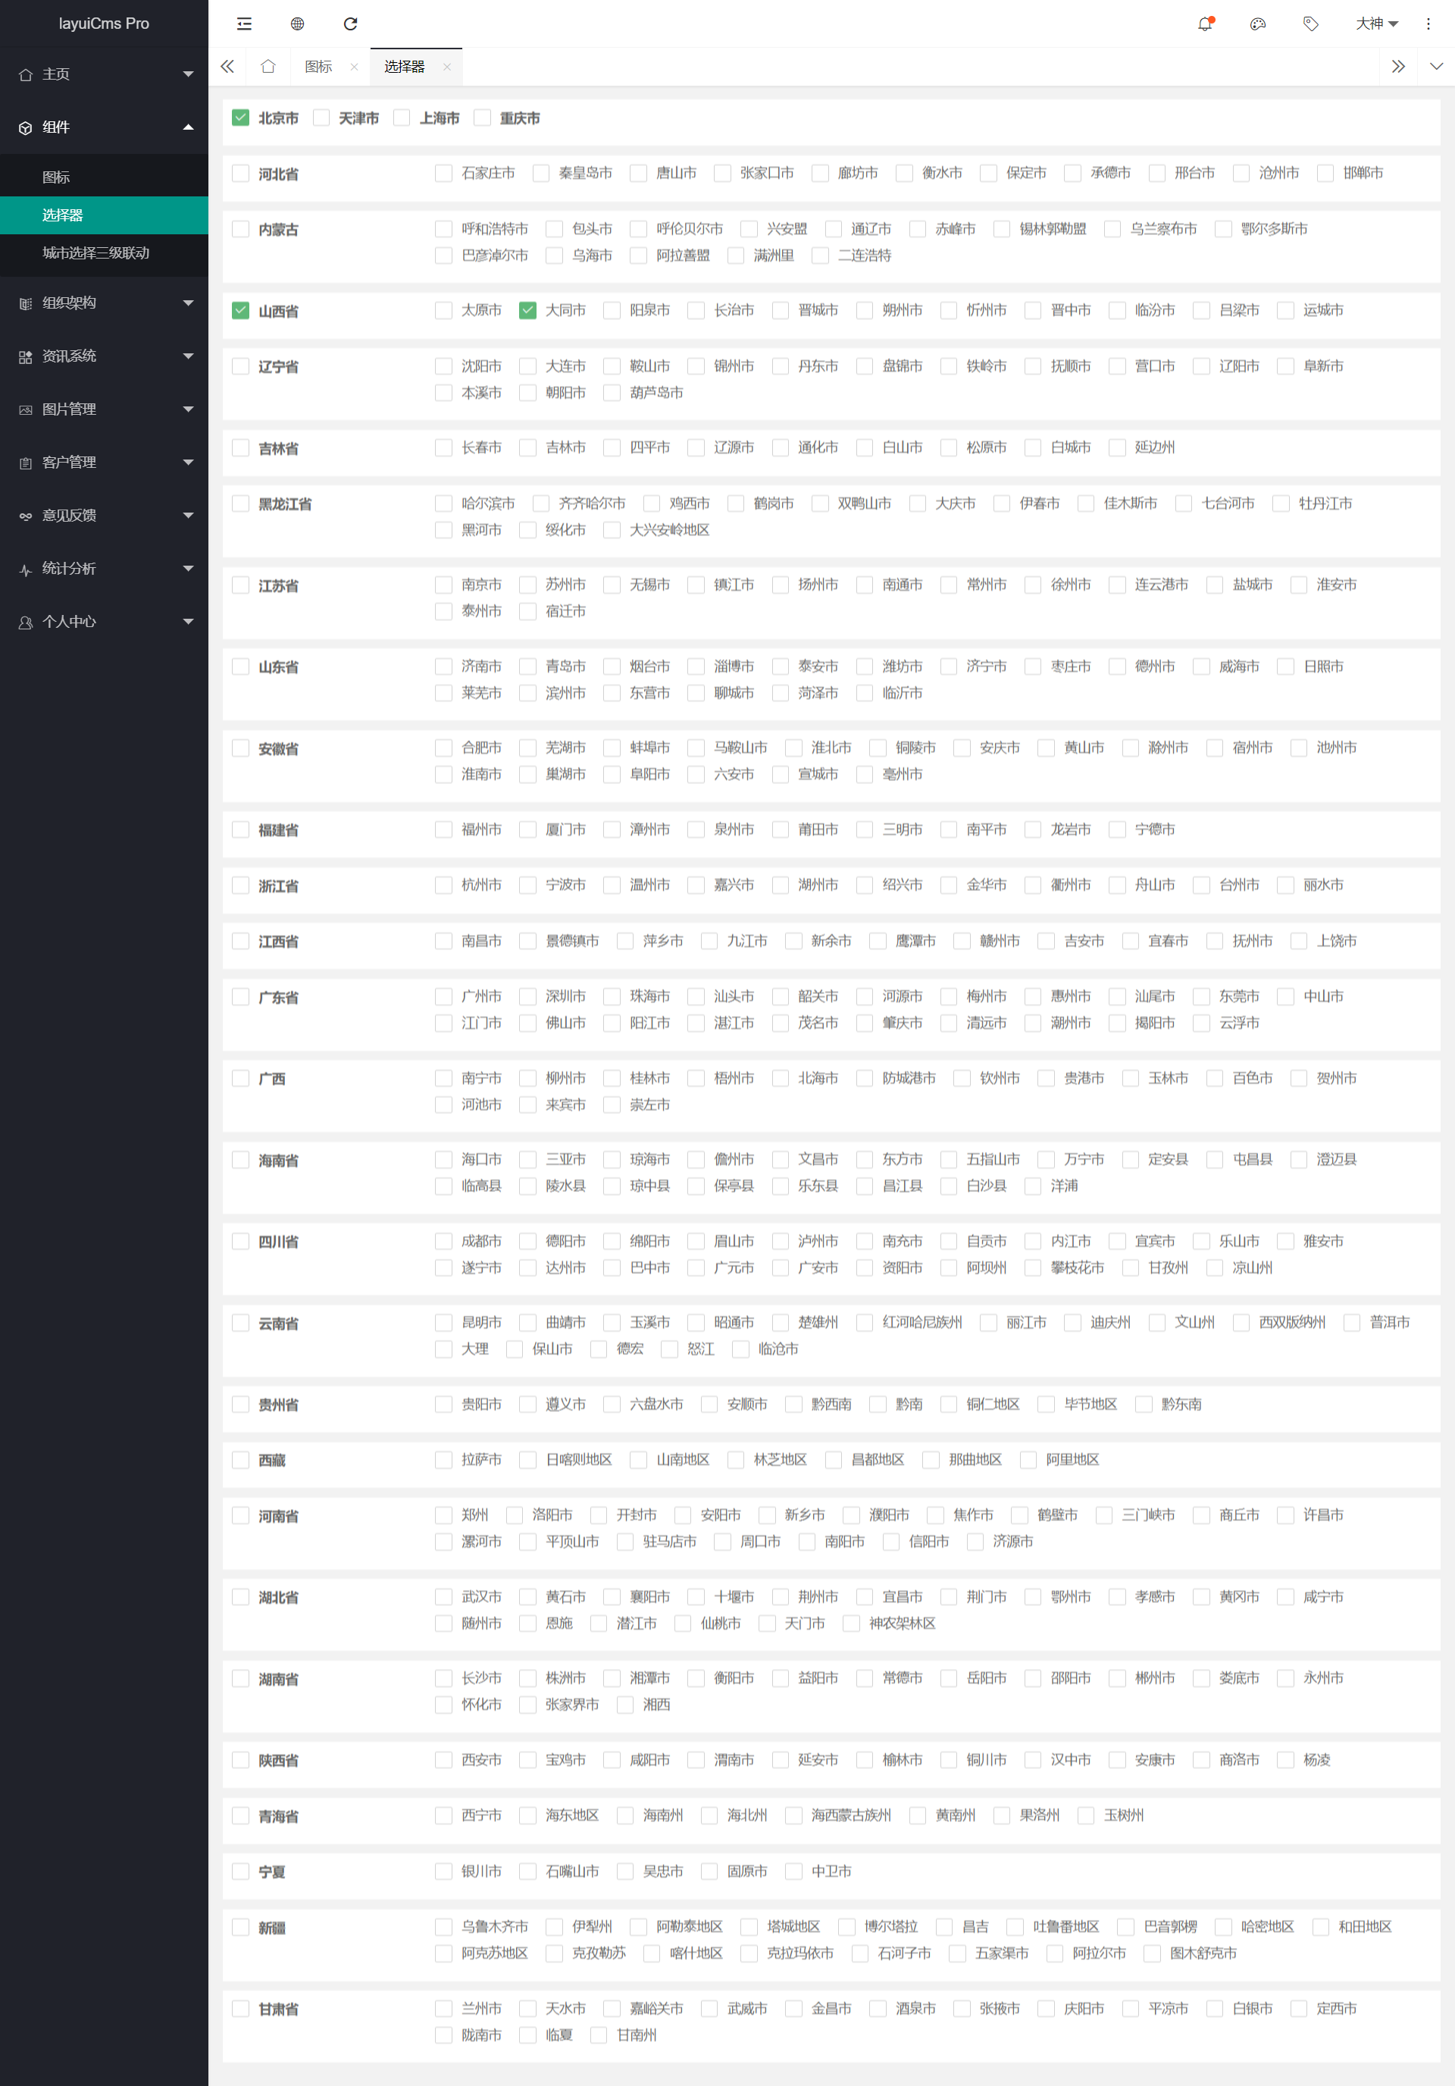Click the tag note icon

(1309, 24)
